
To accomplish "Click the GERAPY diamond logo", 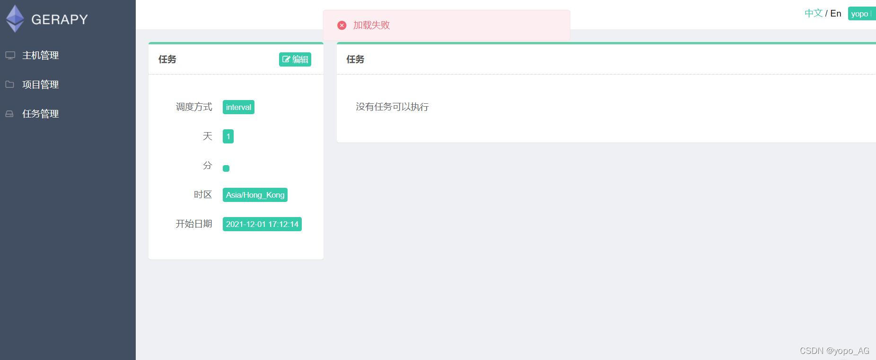I will 15,18.
